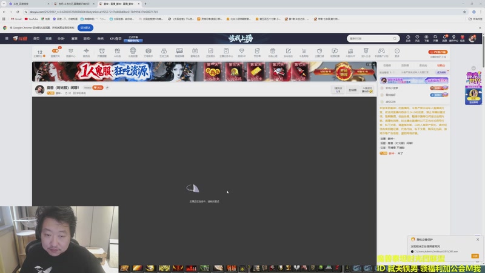
Task: Switch to the second chat ranking tab
Action: click(x=405, y=66)
